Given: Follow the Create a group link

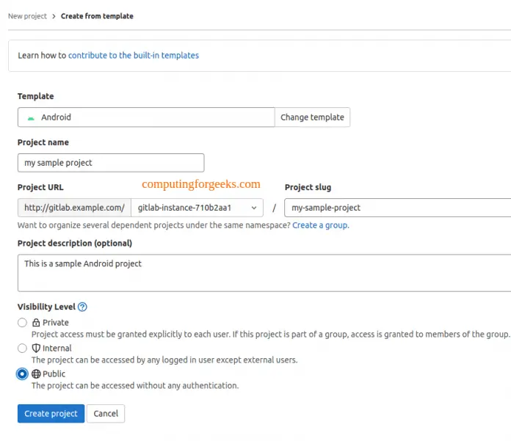Looking at the screenshot, I should pos(321,225).
